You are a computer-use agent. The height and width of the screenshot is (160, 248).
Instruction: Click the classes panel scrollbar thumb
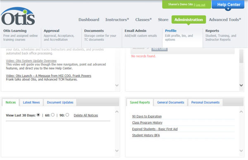(x=241, y=56)
